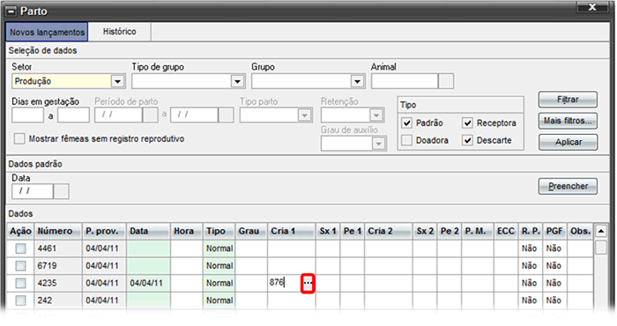Click the Animal input field
The image size is (617, 326).
click(405, 81)
